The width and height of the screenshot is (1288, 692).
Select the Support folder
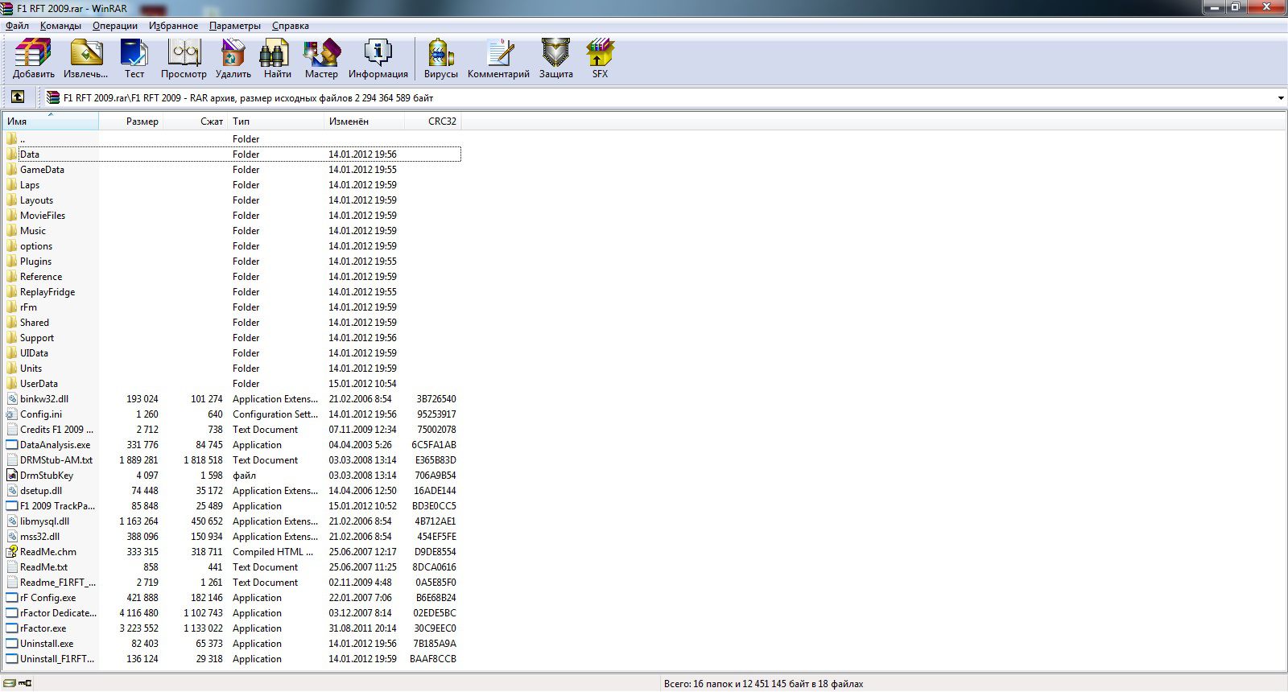37,338
